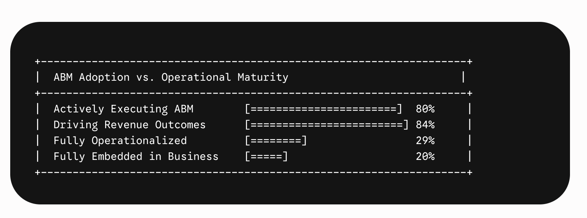Click the word 'Maturity' in the title
Screen dimensions: 587x218
coord(263,77)
